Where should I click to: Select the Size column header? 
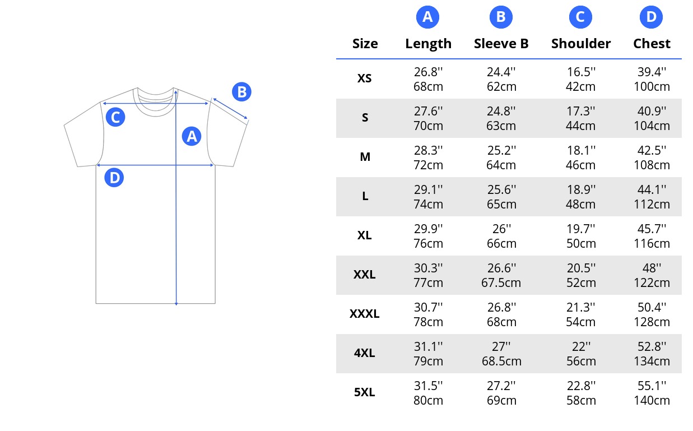(x=365, y=44)
